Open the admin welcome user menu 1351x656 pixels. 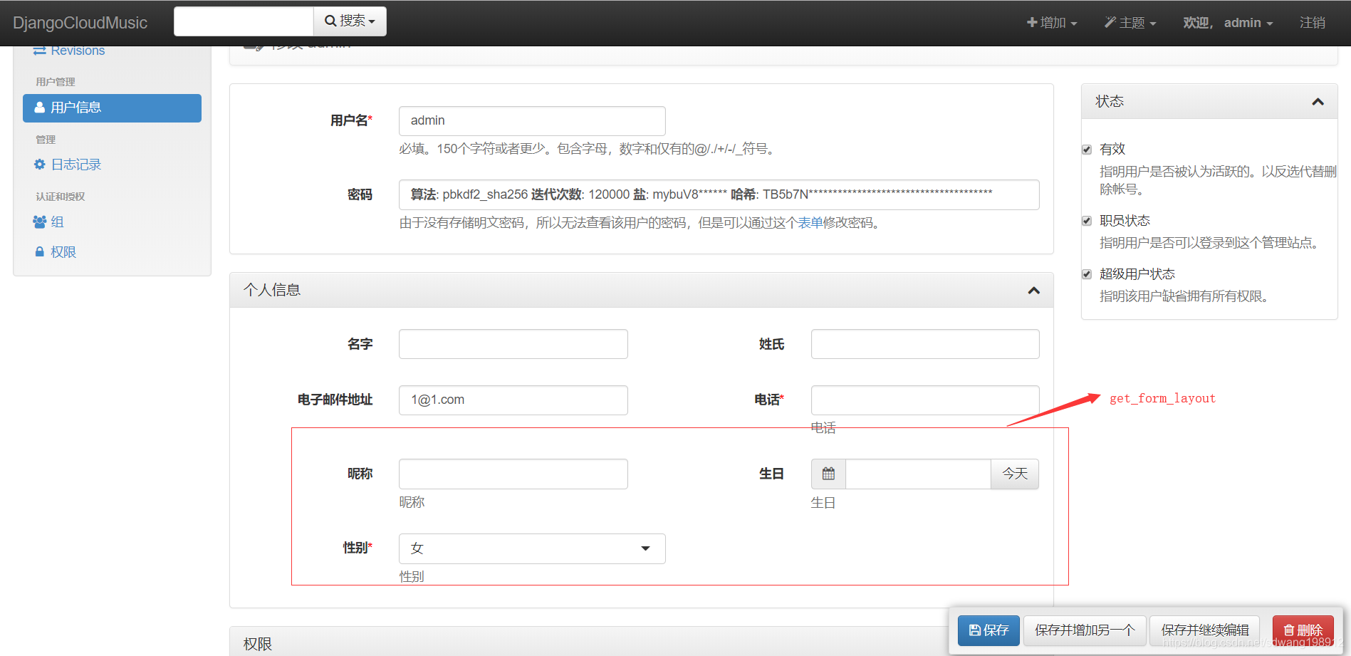coord(1228,23)
